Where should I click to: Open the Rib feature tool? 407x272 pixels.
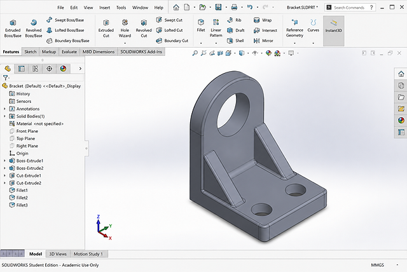[x=234, y=20]
